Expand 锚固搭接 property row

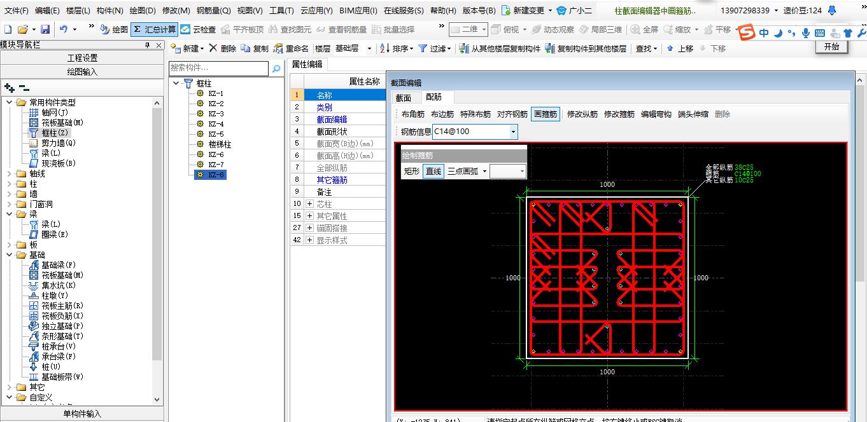coord(310,228)
